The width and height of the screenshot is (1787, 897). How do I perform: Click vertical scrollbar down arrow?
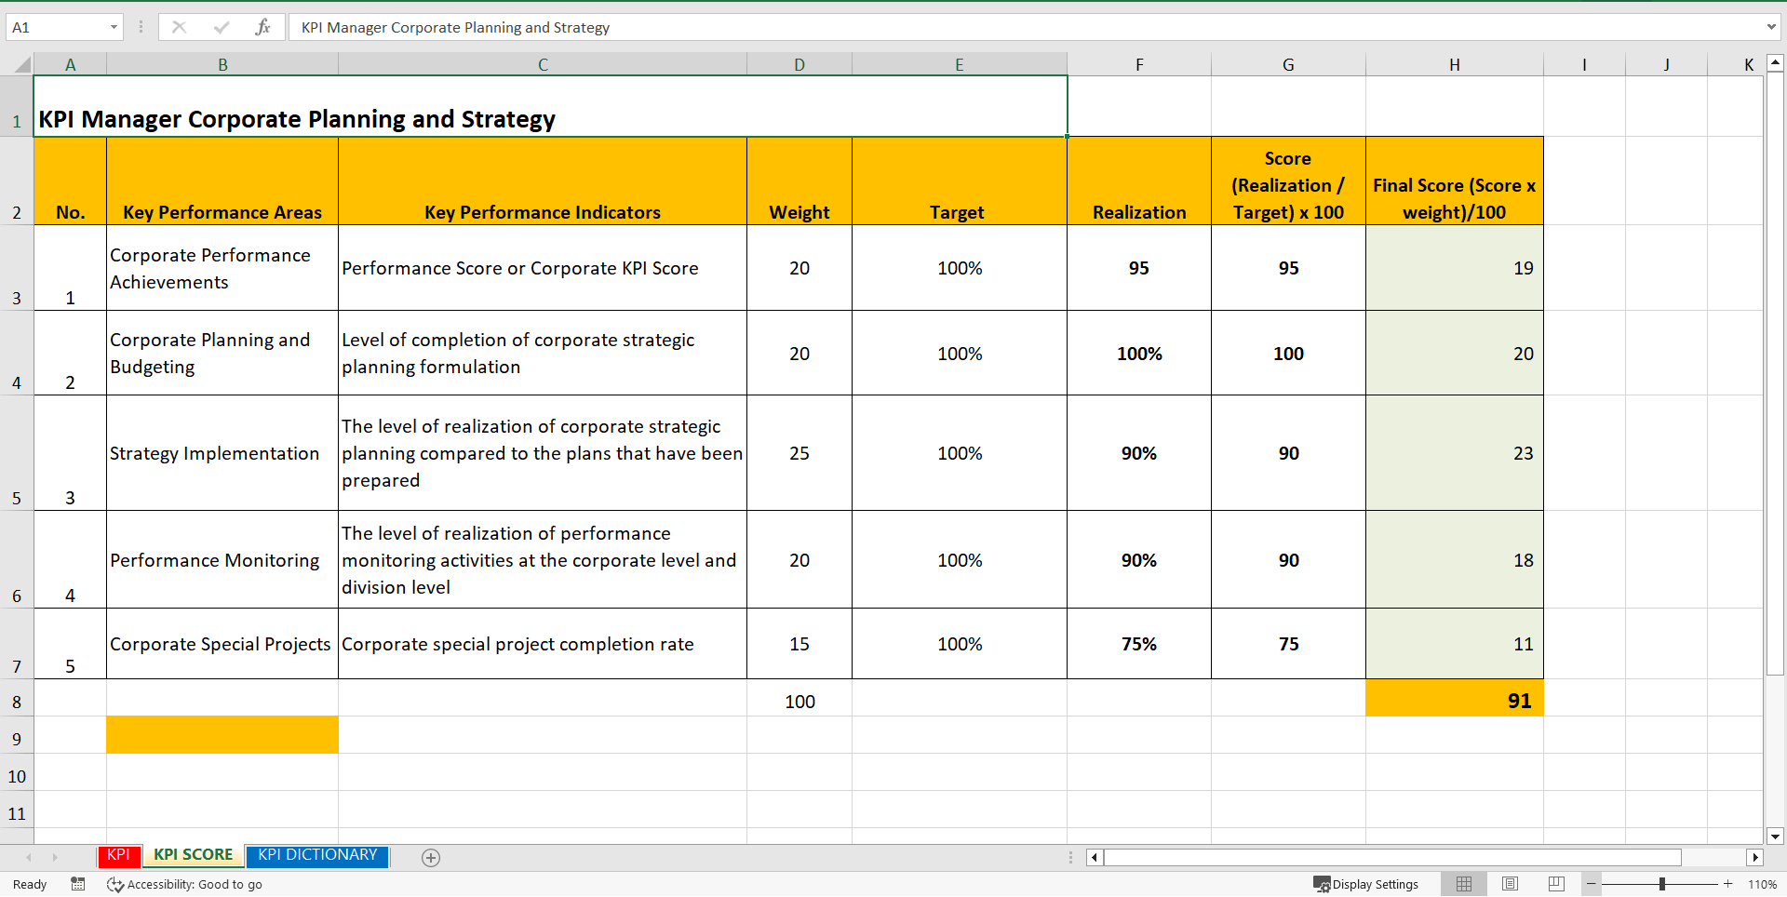click(x=1775, y=836)
